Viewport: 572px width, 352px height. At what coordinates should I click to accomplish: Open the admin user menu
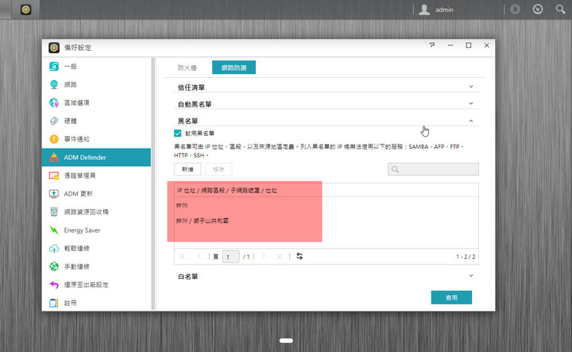click(436, 10)
